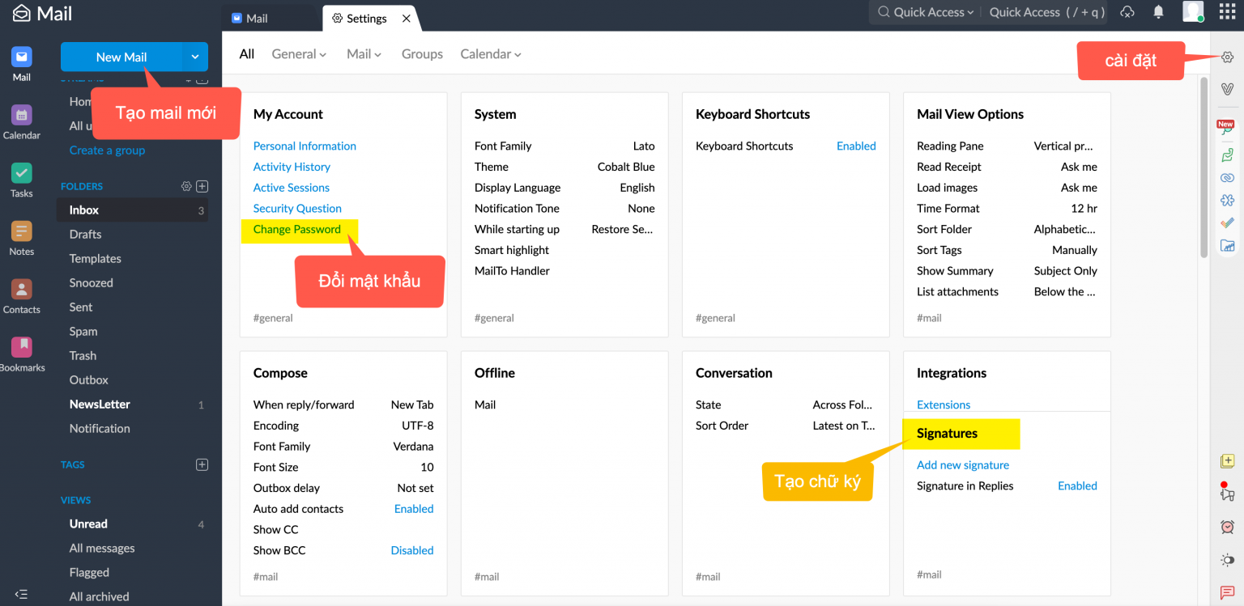This screenshot has height=606, width=1244.
Task: Click Add new signature link
Action: point(963,465)
